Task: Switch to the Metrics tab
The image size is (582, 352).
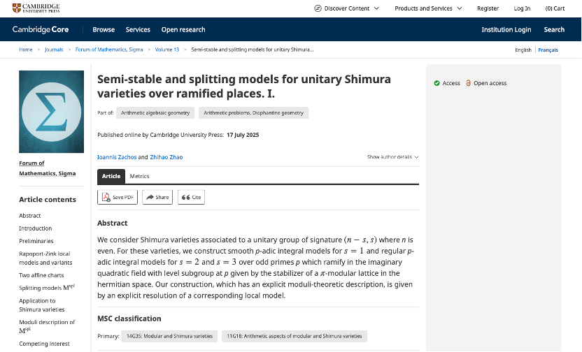Action: pyautogui.click(x=139, y=176)
